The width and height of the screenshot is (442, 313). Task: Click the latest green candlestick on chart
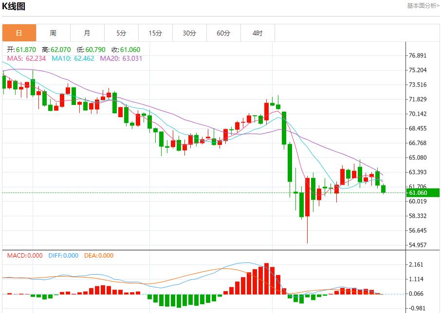(x=384, y=189)
